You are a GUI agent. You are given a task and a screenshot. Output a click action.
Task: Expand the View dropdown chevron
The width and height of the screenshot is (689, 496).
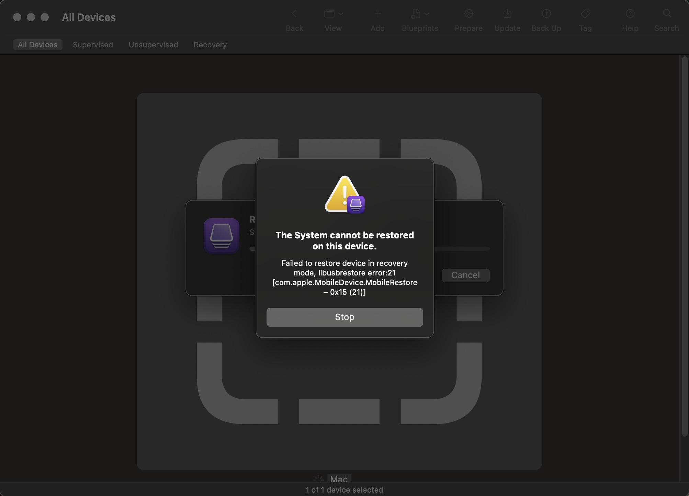click(341, 14)
